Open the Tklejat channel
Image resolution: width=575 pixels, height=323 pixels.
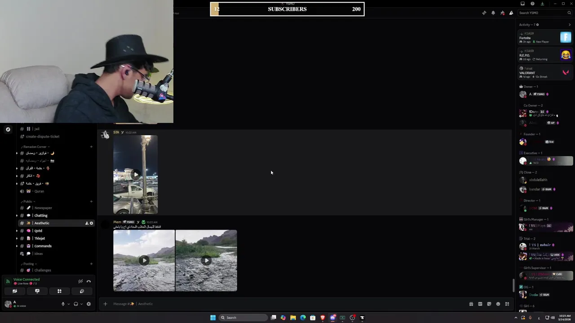(x=56, y=238)
